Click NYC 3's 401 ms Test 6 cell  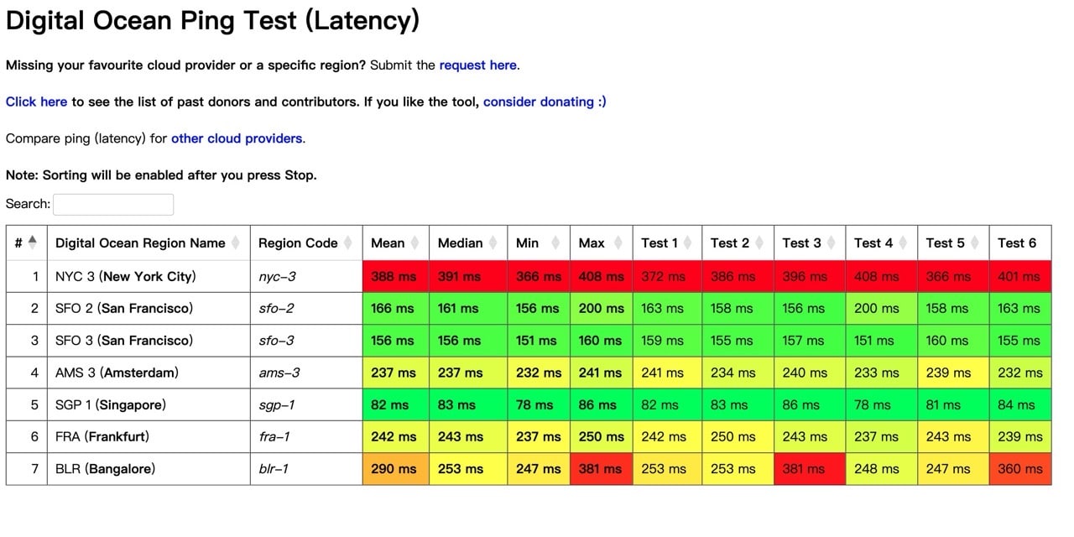[1020, 276]
